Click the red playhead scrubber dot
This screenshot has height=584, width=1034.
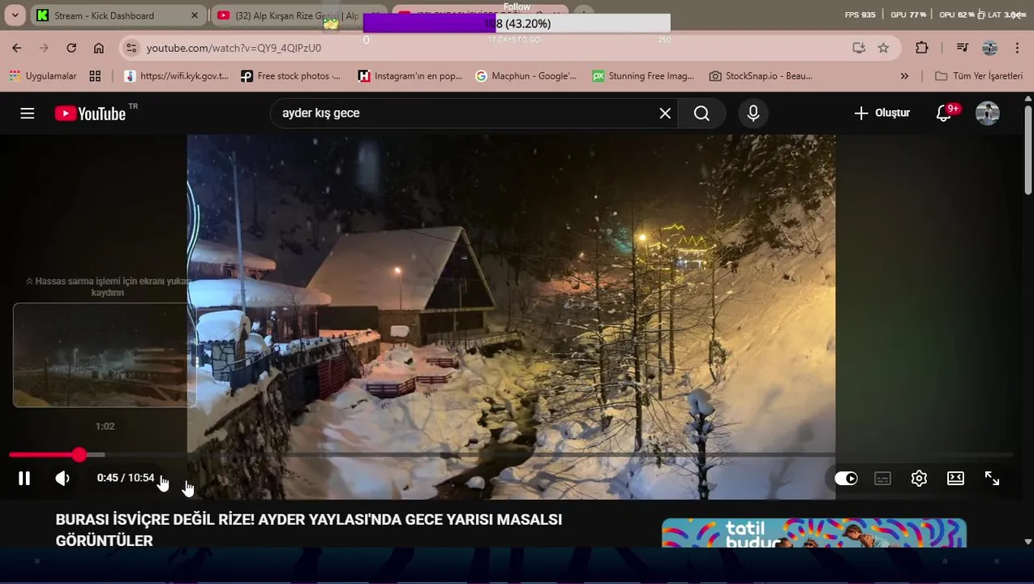79,455
